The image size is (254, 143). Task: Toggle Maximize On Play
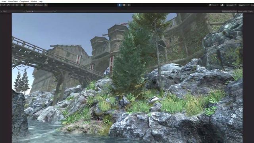[x=229, y=12]
